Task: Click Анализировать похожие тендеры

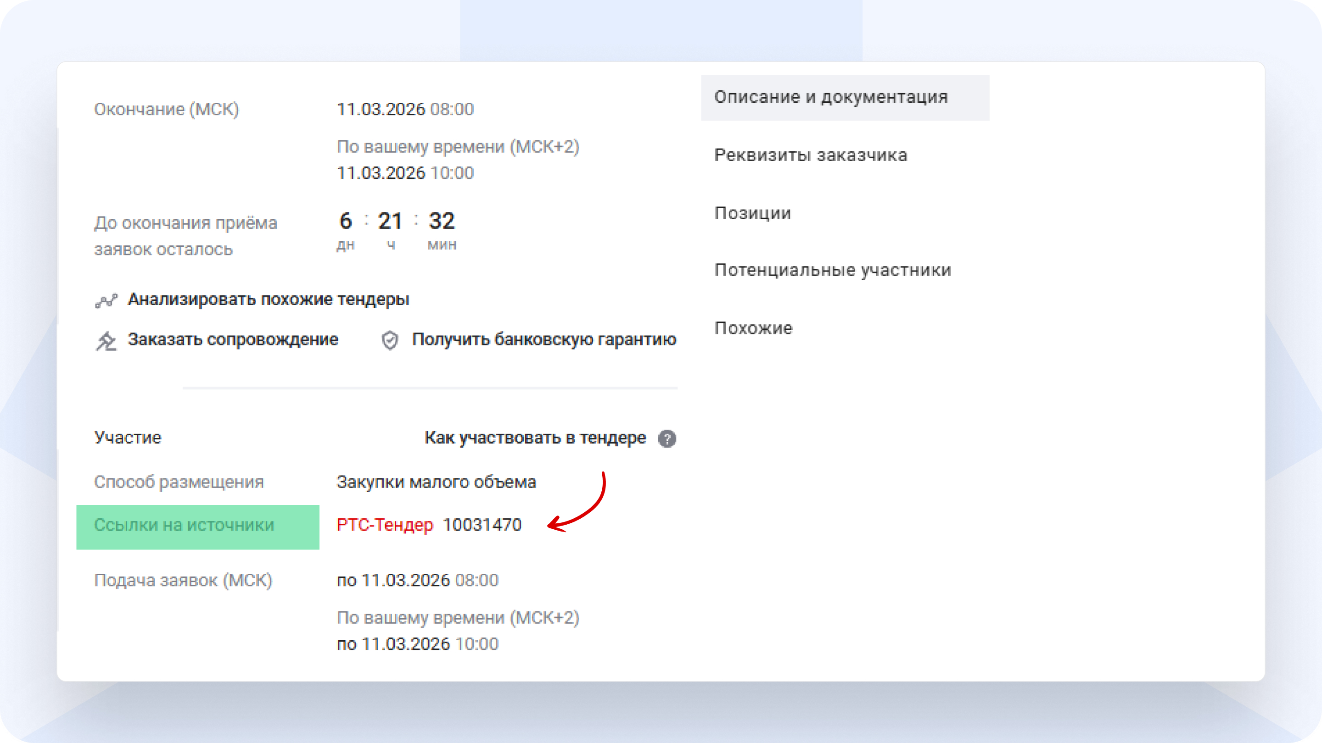Action: click(269, 299)
